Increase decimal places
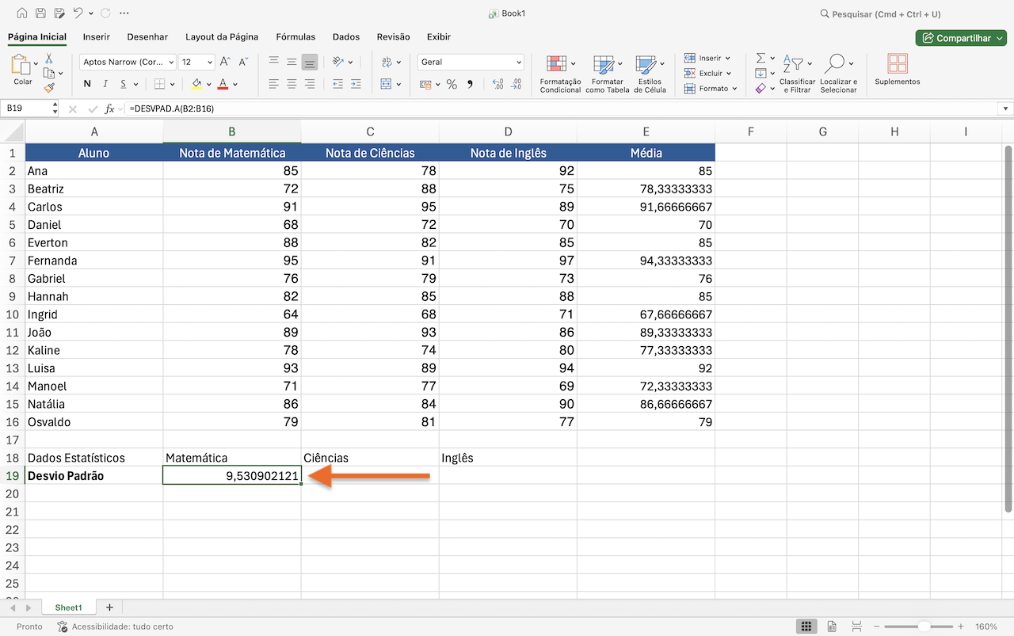1014x636 pixels. point(498,84)
